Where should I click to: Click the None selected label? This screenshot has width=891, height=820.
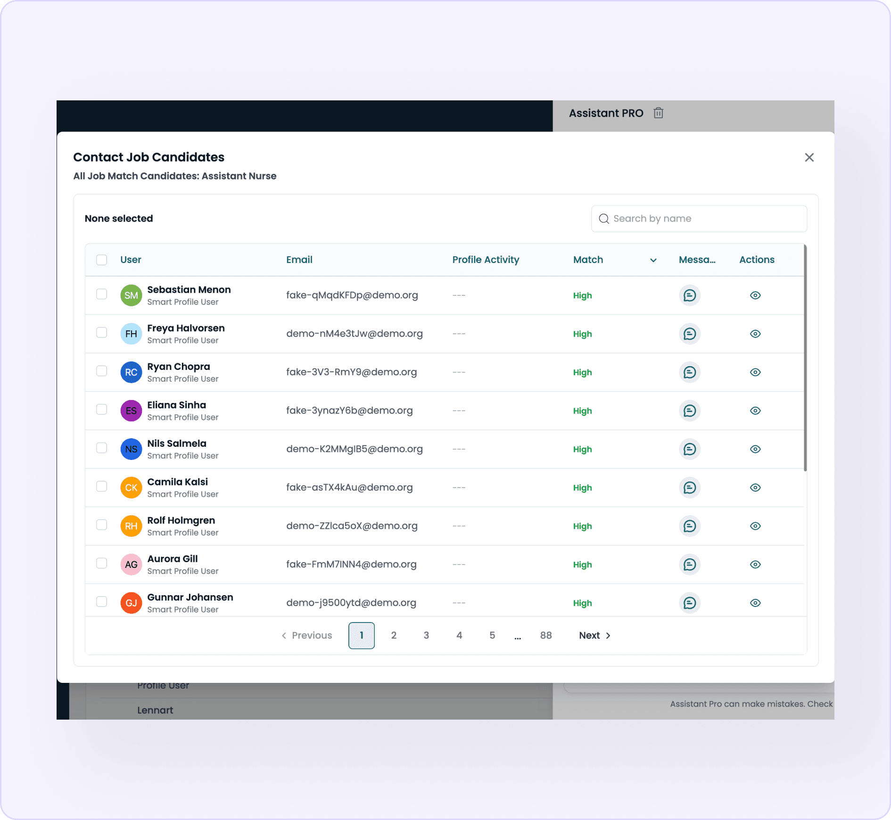pos(119,219)
